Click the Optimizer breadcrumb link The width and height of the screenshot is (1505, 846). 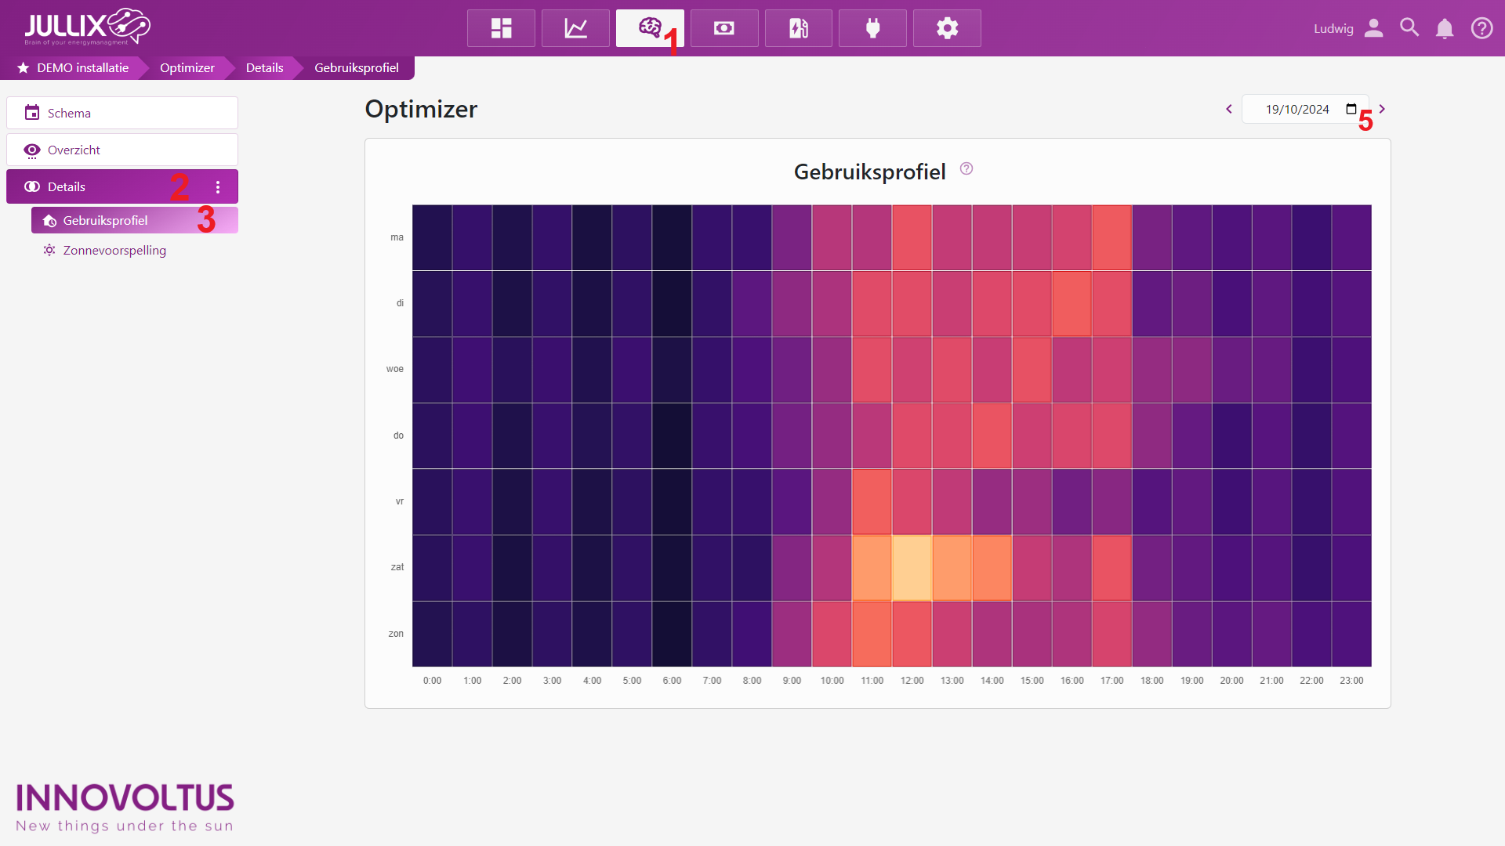[187, 68]
